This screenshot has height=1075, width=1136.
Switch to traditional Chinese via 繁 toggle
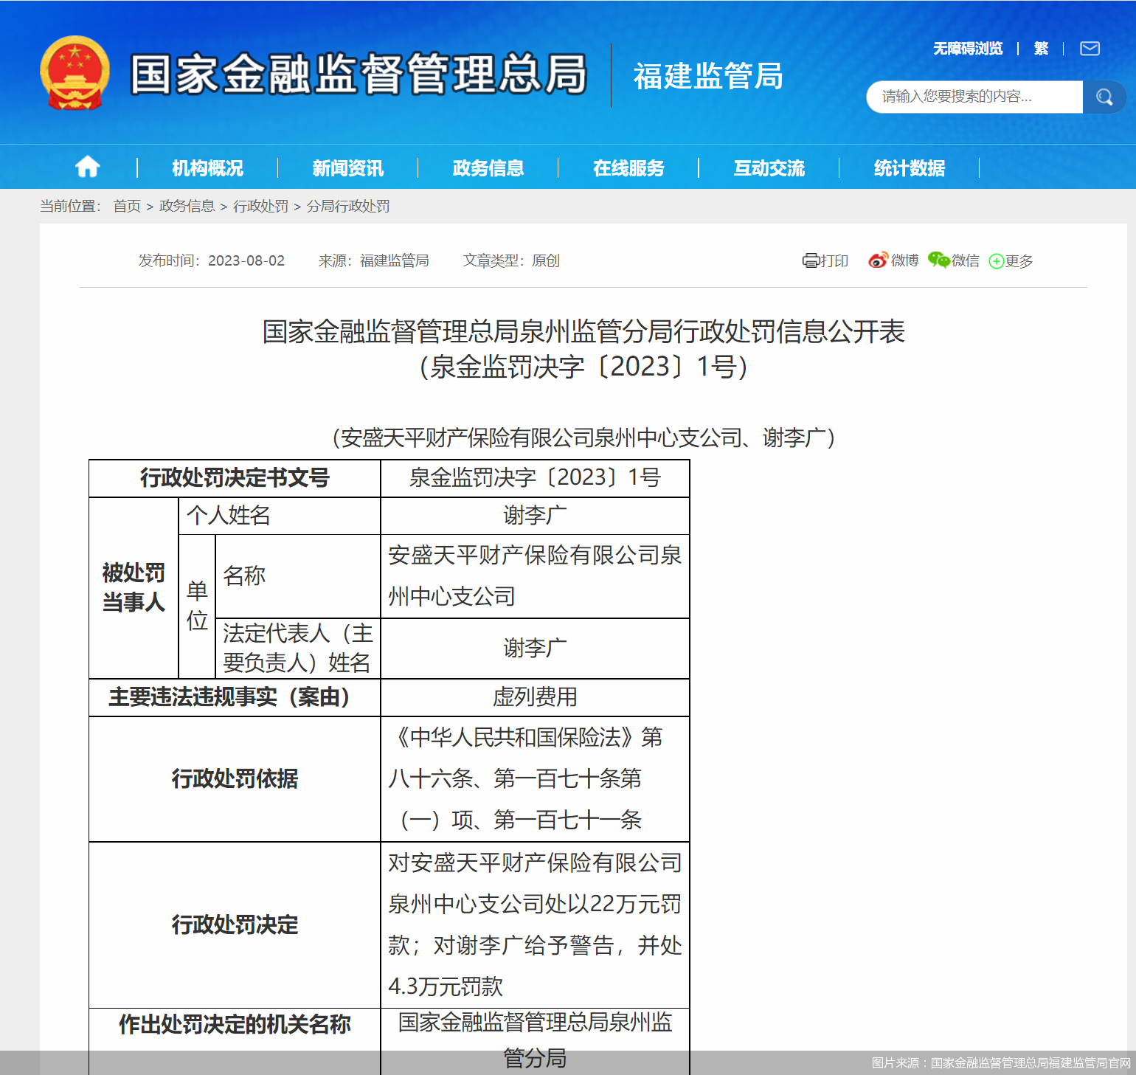1041,49
